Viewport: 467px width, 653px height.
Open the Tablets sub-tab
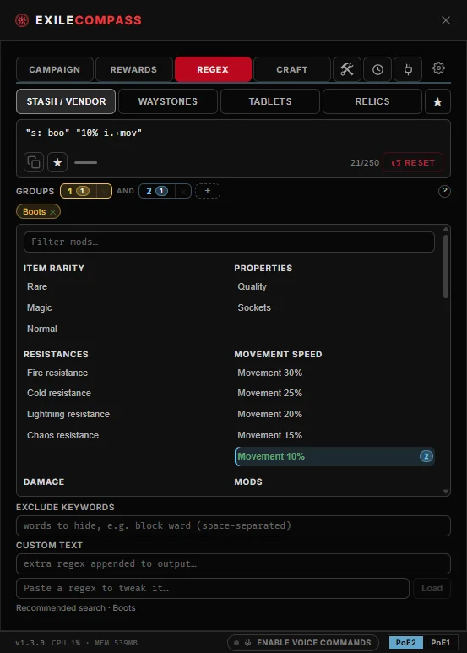tap(270, 101)
